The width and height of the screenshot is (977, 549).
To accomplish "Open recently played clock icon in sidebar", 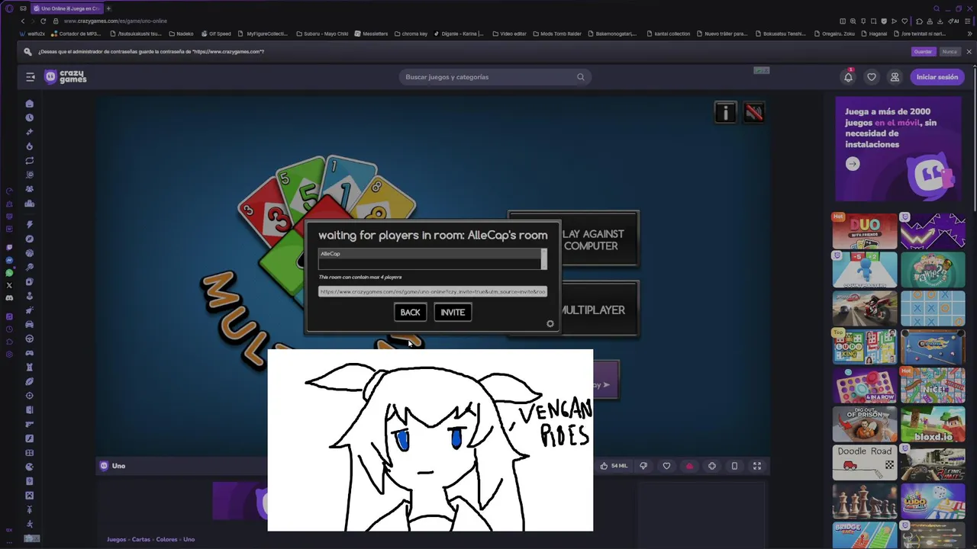I will click(x=30, y=117).
